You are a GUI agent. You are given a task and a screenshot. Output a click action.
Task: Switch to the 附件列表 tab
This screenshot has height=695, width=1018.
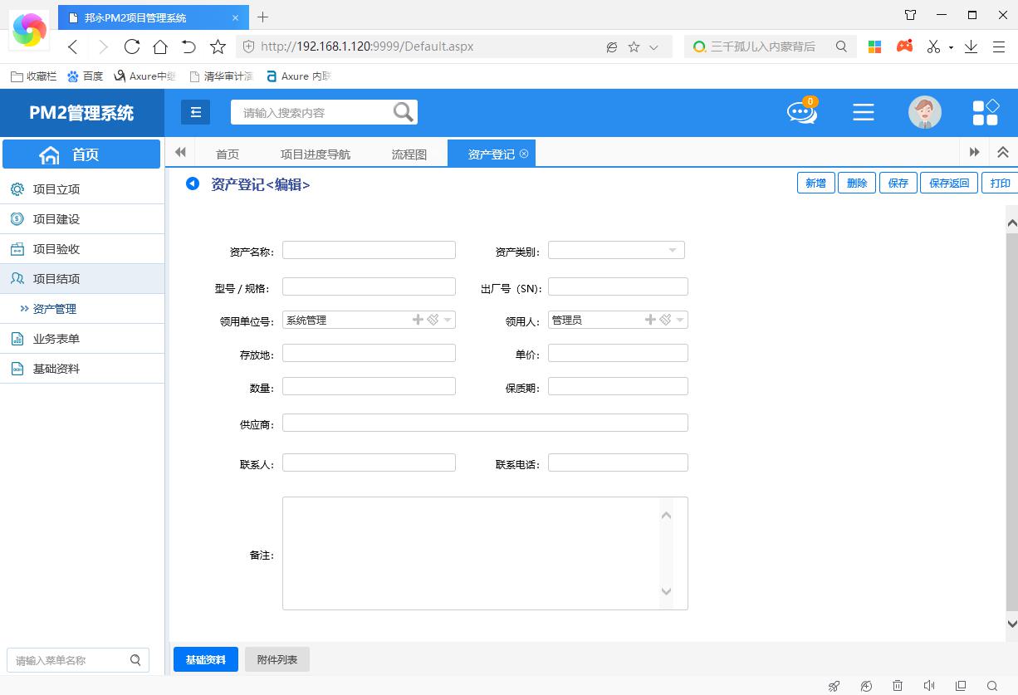tap(277, 659)
